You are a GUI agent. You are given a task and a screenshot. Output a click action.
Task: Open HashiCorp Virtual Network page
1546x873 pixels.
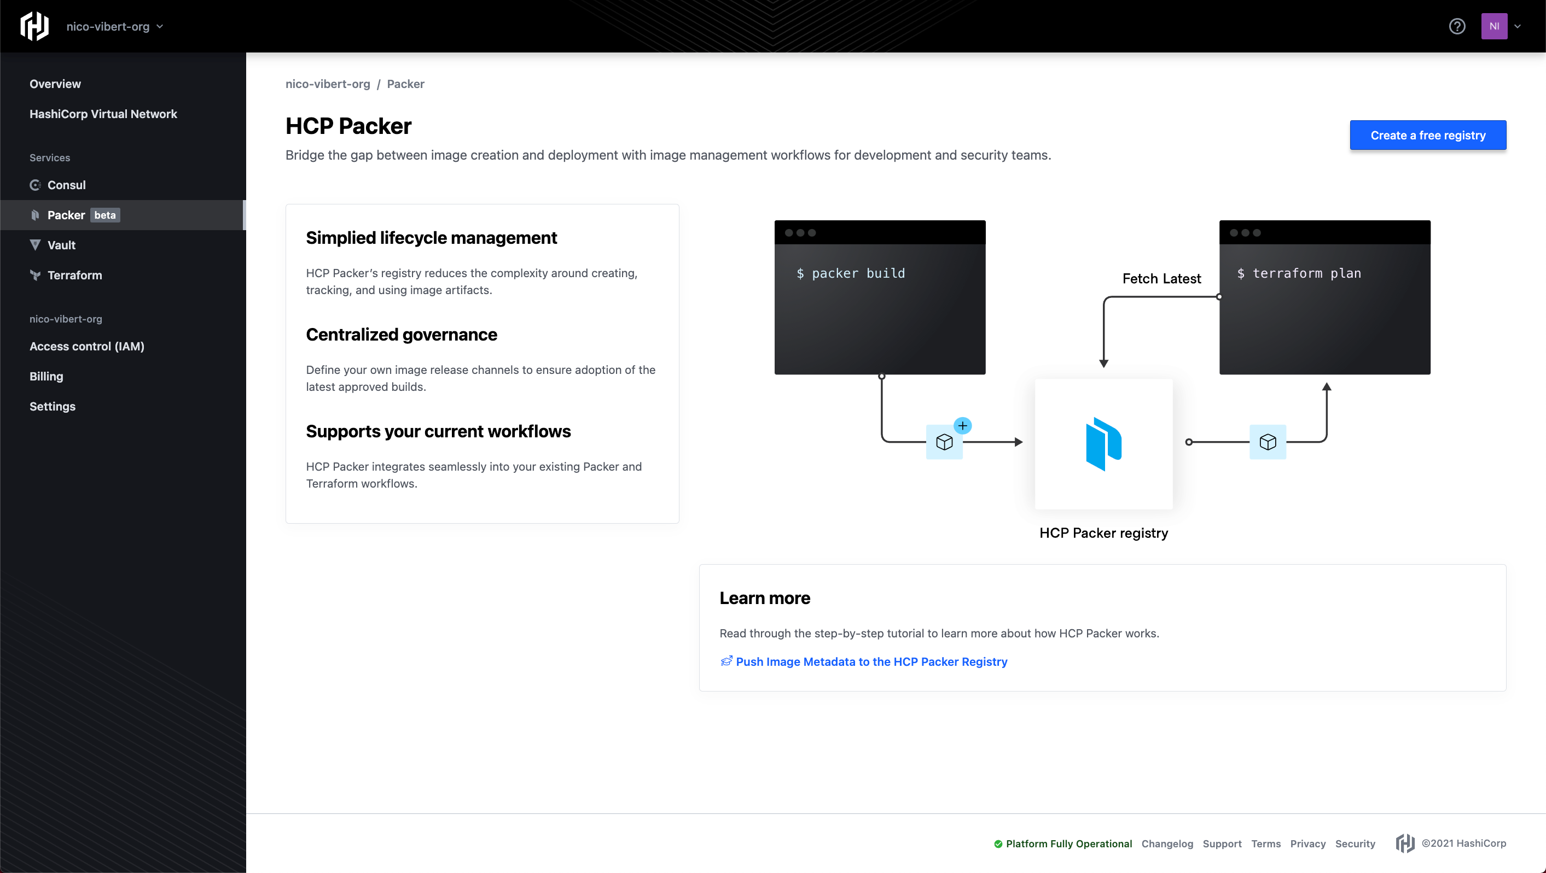[103, 114]
